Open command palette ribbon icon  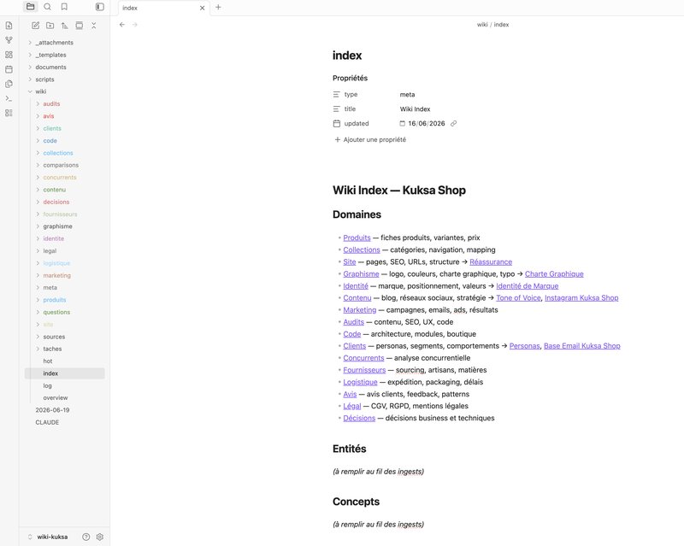[9, 98]
